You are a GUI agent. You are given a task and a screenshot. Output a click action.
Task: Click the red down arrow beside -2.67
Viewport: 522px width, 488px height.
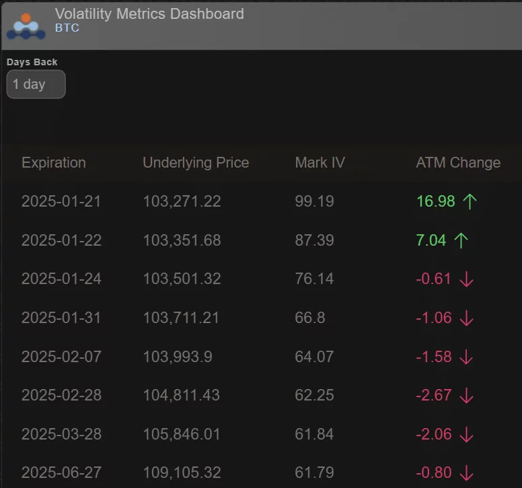(466, 396)
